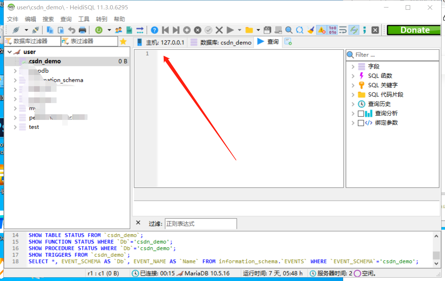Open dropdown arrow beside run play icon

tap(239, 30)
